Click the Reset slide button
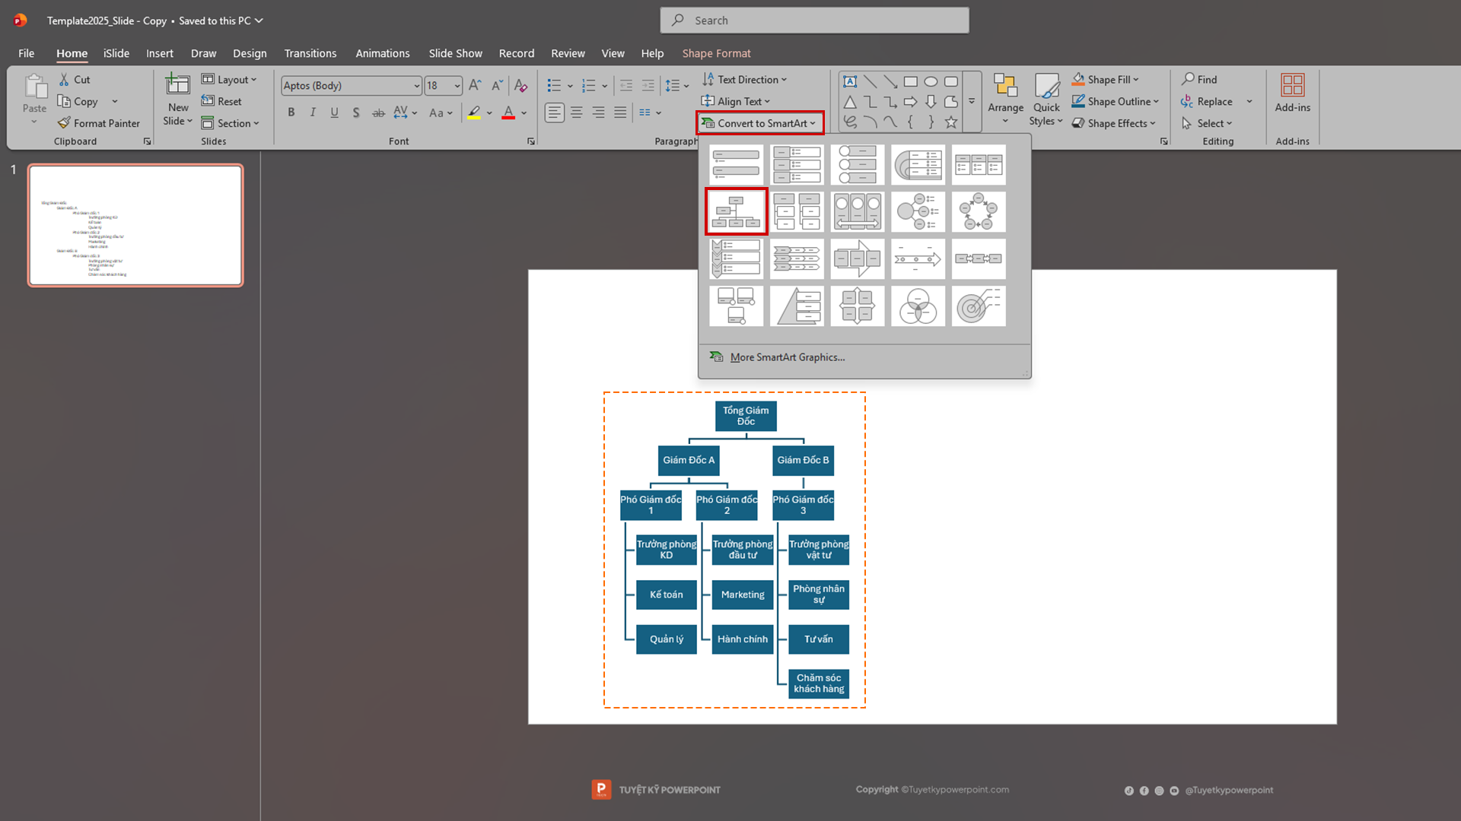 [221, 101]
